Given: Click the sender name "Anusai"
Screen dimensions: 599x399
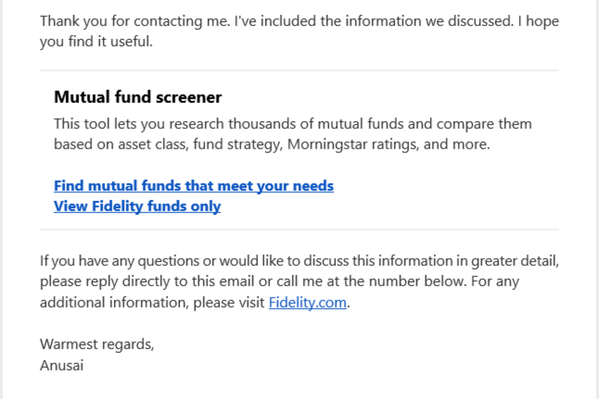Looking at the screenshot, I should (x=62, y=365).
